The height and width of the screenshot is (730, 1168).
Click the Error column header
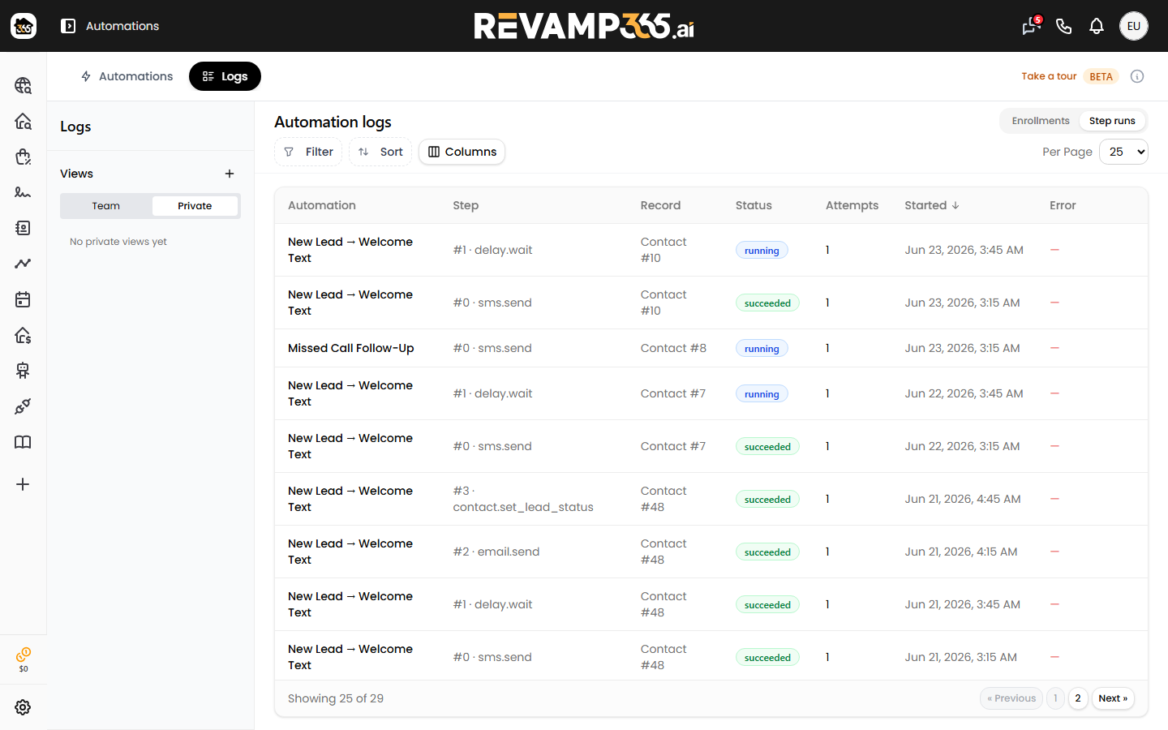click(1063, 205)
